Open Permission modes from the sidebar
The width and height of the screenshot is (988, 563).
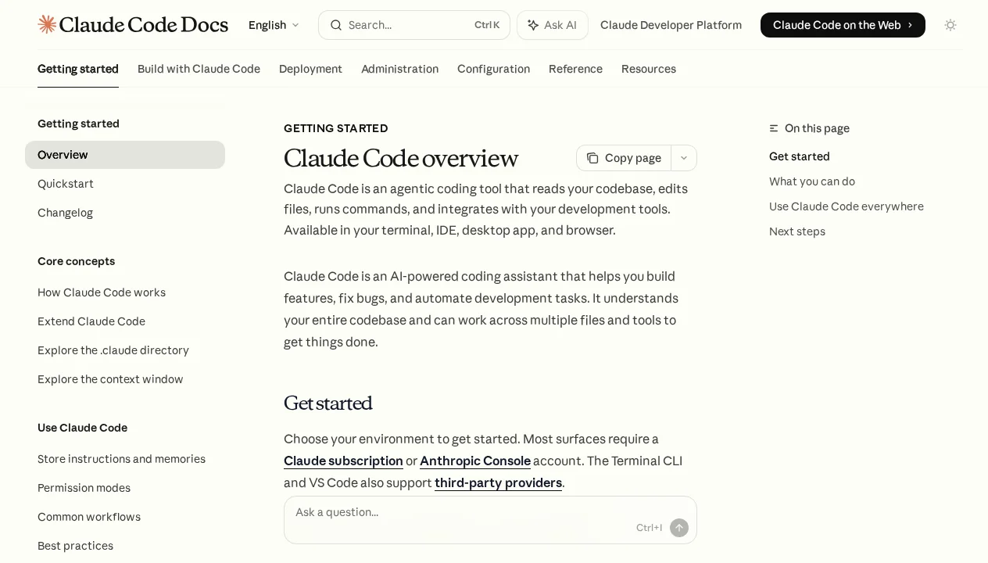pos(84,488)
